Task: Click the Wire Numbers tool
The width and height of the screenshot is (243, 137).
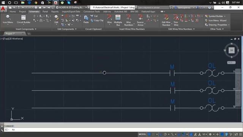Action: [129, 20]
